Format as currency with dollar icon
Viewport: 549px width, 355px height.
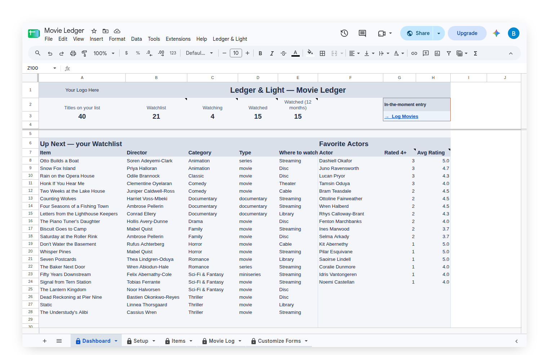[126, 53]
